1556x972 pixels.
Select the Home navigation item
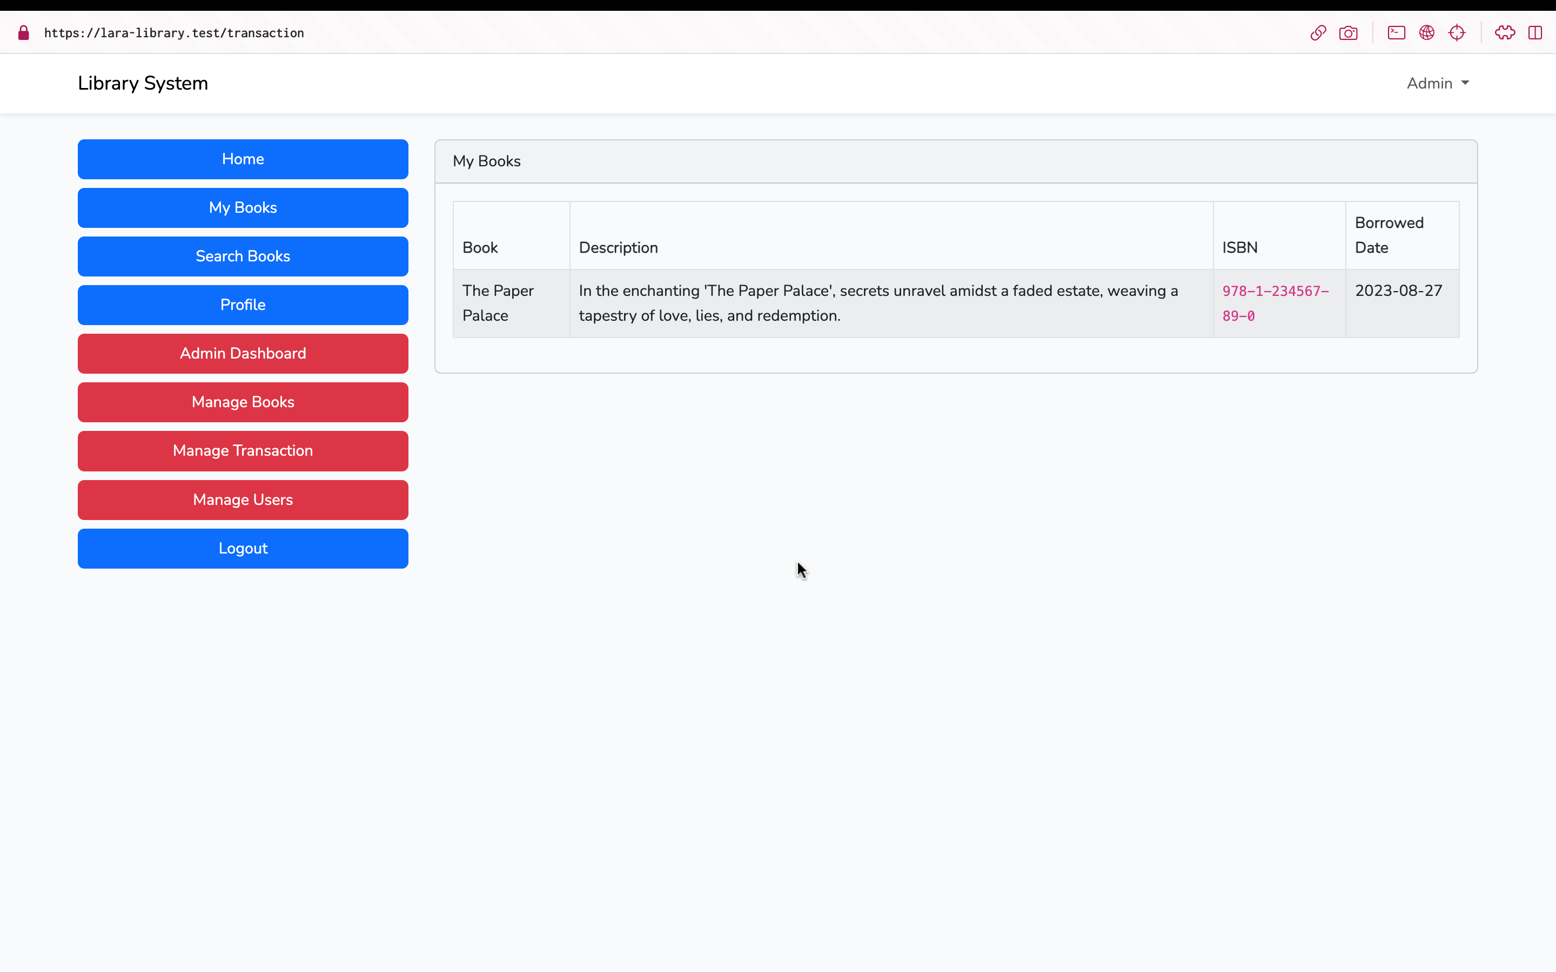click(243, 159)
